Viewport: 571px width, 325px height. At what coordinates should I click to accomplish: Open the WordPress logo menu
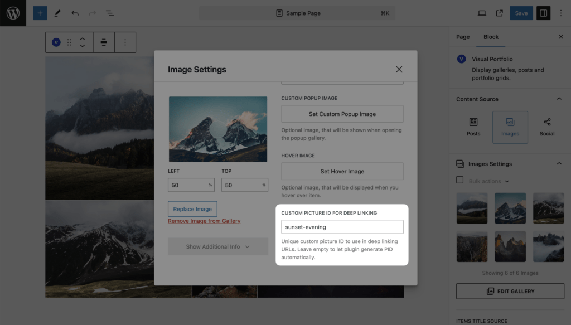pos(13,13)
